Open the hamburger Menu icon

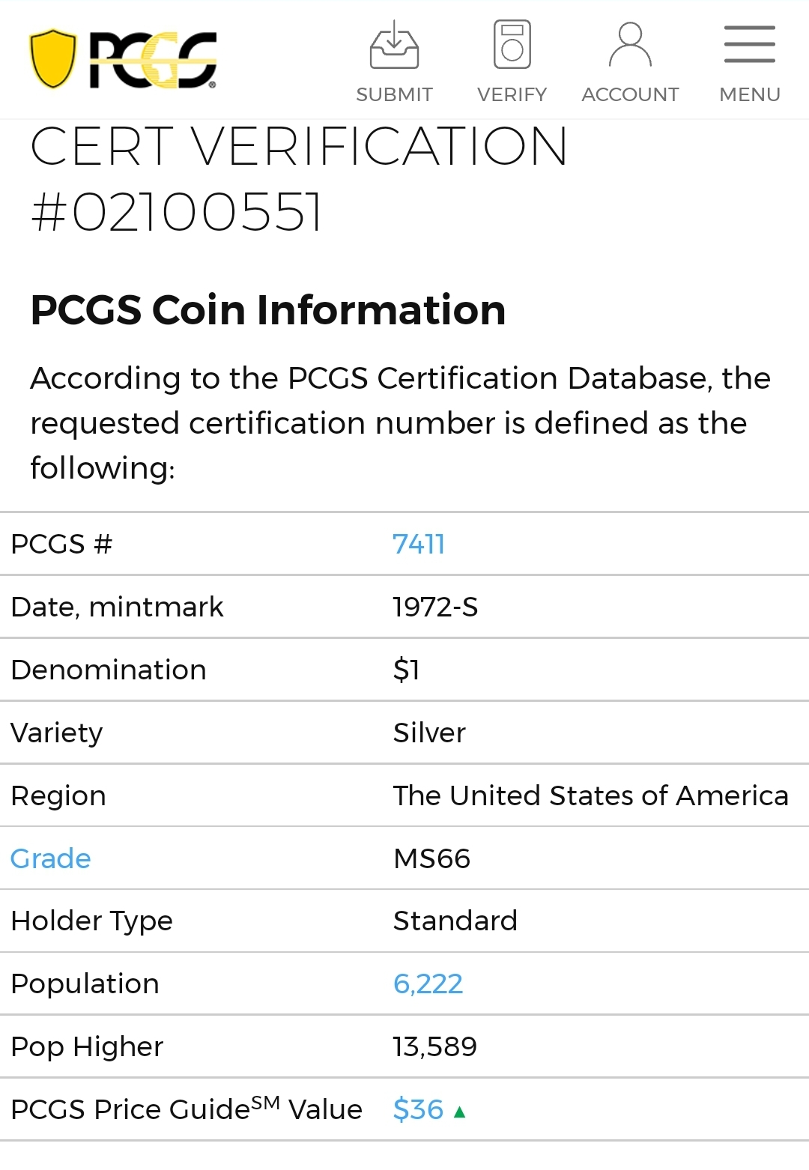(x=750, y=44)
